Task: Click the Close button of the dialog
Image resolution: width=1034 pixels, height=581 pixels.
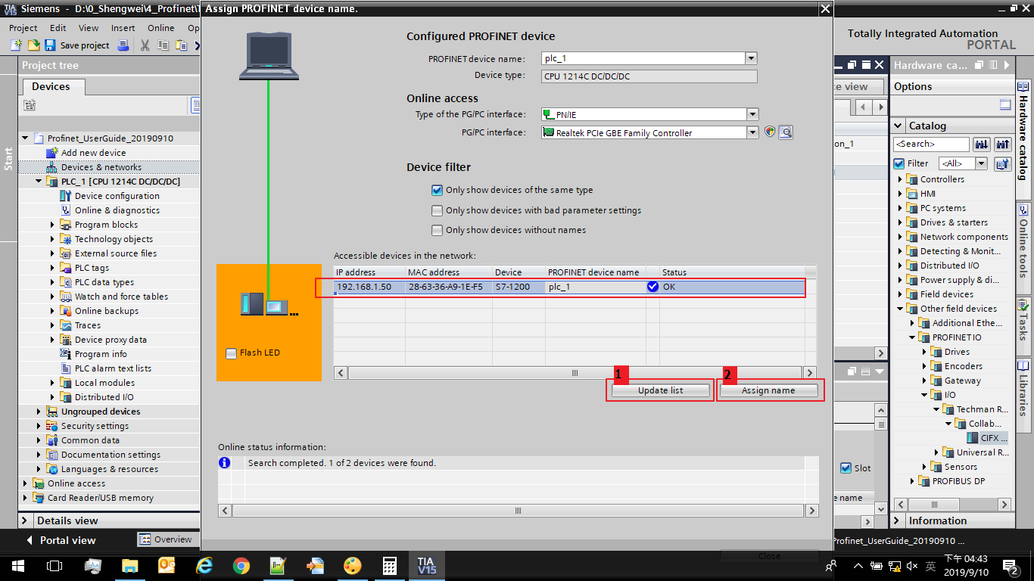Action: coord(769,556)
